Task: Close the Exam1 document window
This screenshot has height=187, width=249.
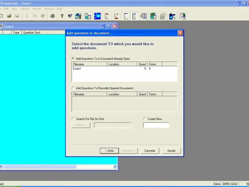Action: (115, 26)
